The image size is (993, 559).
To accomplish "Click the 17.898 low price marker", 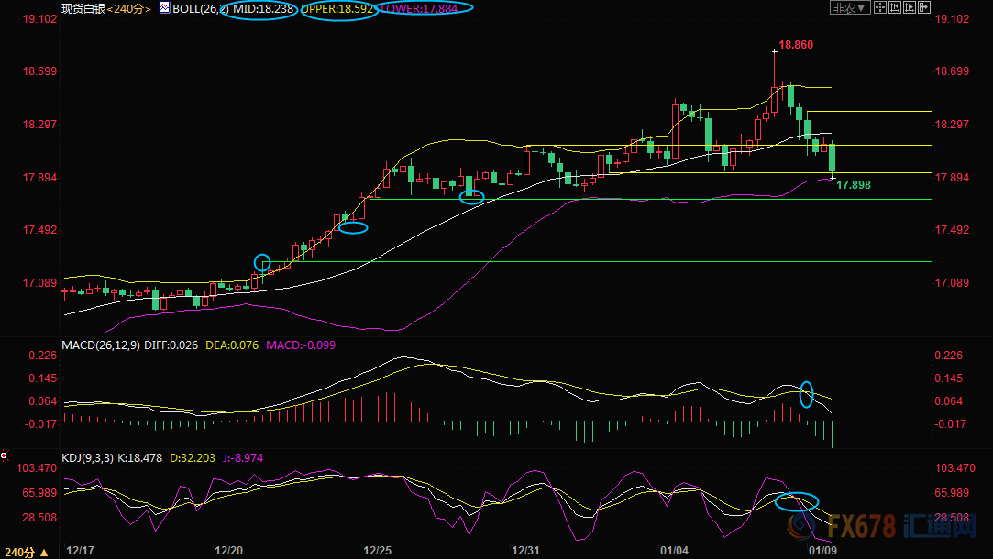I will click(854, 185).
